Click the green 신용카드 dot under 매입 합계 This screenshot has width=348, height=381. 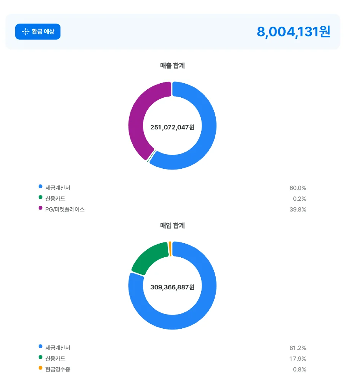[41, 357]
